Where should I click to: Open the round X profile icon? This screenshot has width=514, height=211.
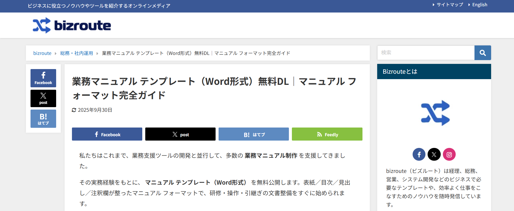(x=434, y=154)
